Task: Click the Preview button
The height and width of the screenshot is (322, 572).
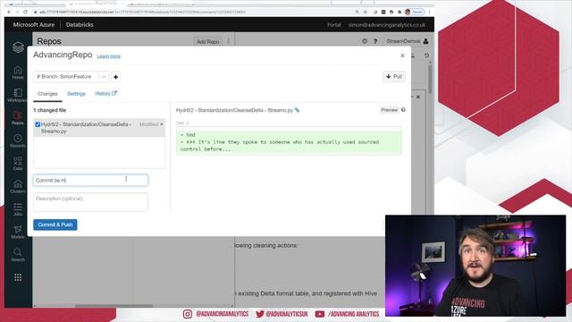Action: coord(390,110)
